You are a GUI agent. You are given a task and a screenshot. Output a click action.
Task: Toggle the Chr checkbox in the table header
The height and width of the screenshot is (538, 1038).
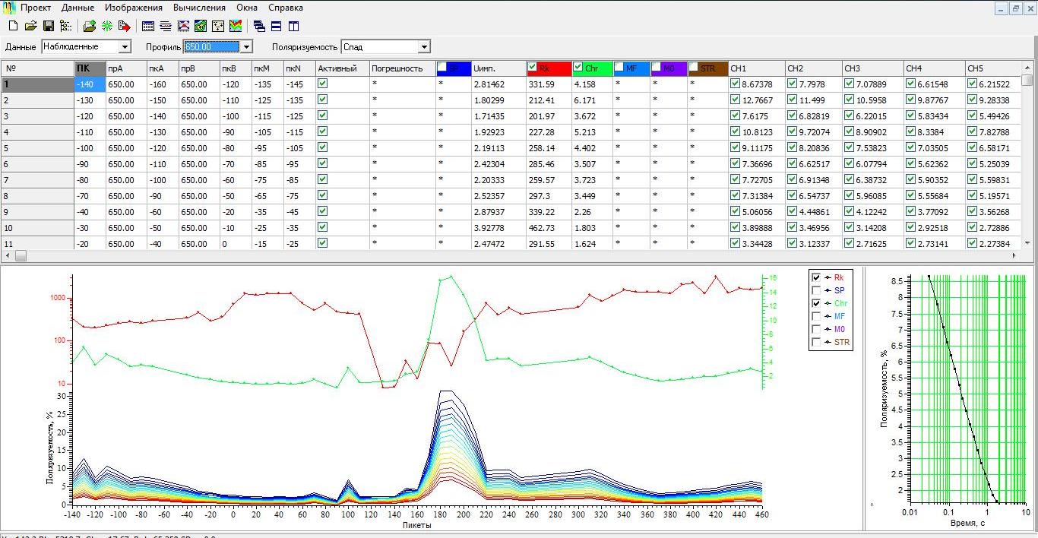pos(578,67)
